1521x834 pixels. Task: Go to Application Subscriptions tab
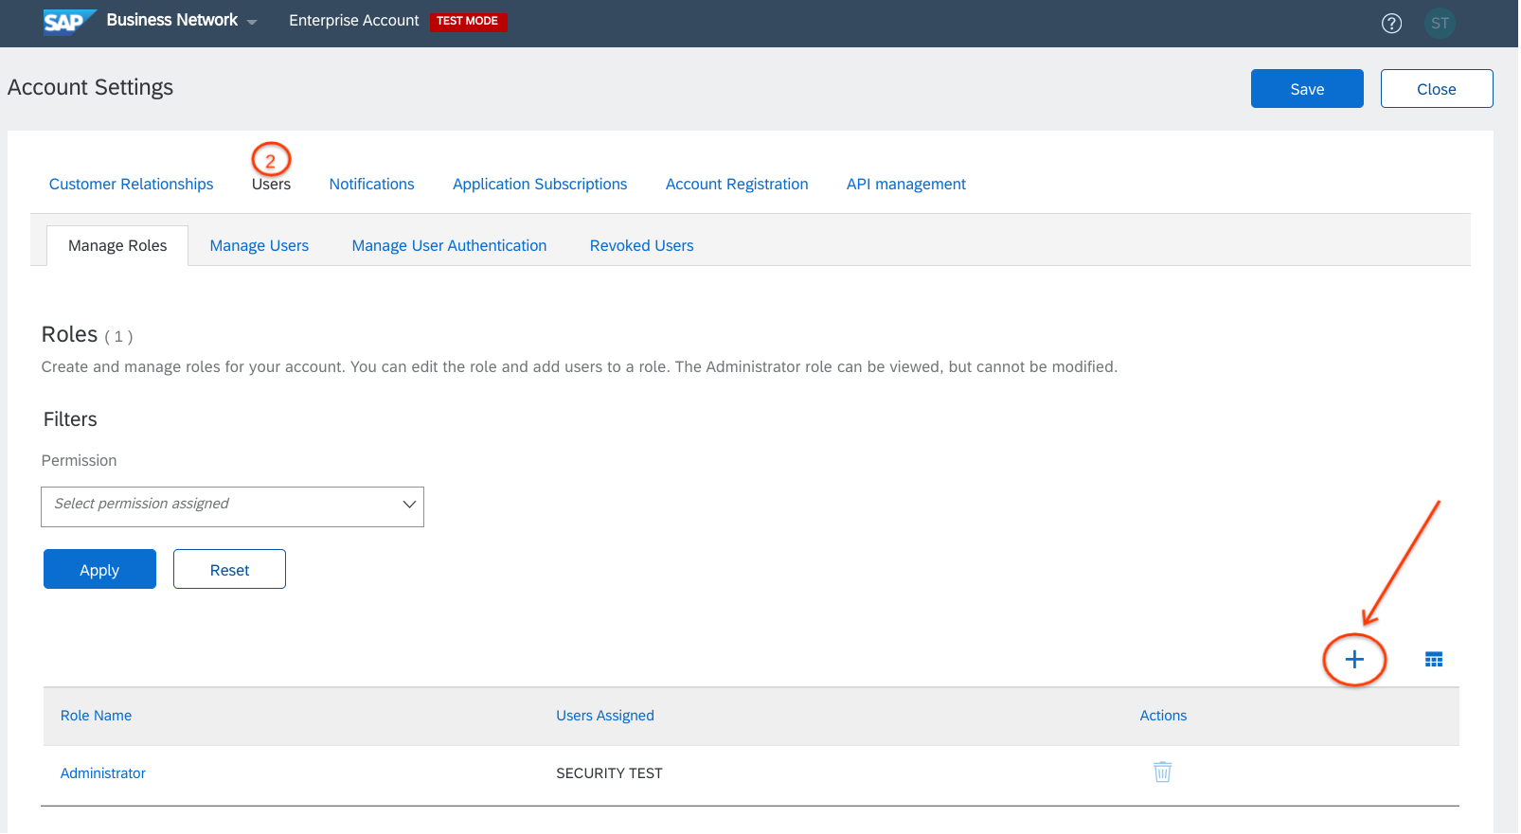point(541,185)
